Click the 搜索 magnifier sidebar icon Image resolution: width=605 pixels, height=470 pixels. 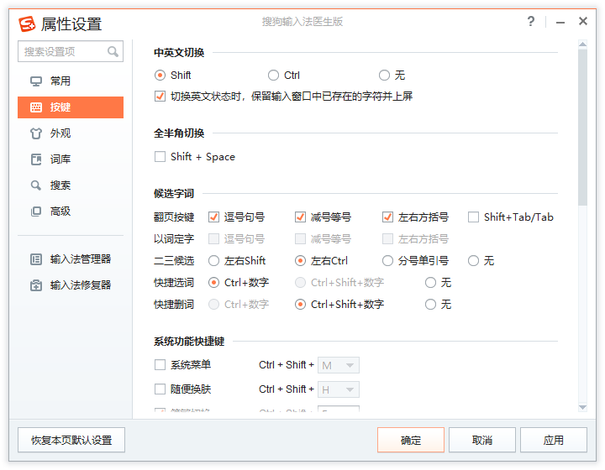point(36,185)
